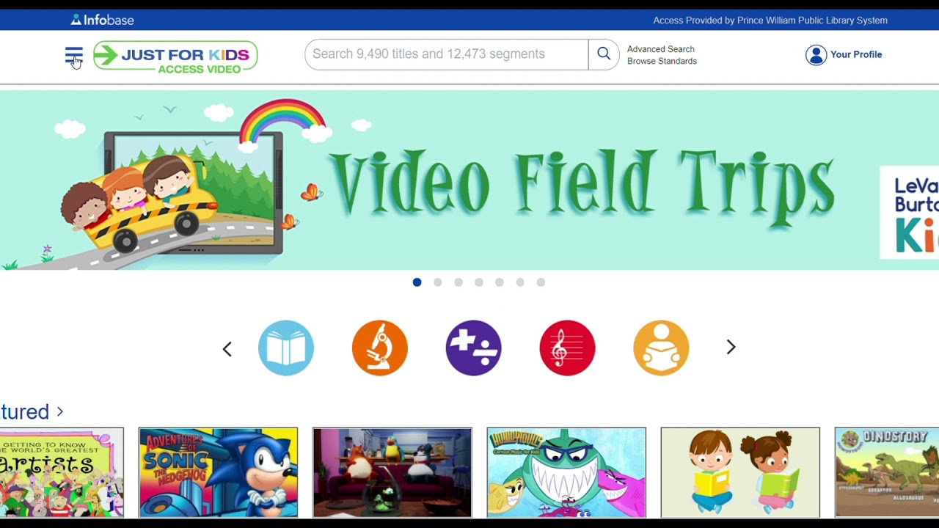This screenshot has width=939, height=528.
Task: Open the purple math symbols category
Action: (x=474, y=348)
